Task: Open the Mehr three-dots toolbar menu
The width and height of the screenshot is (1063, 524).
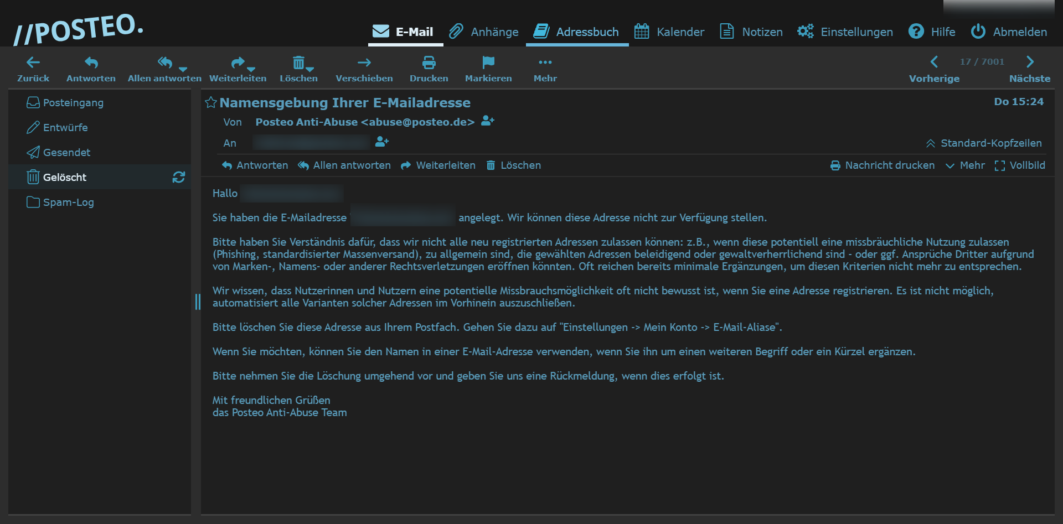Action: coord(545,63)
